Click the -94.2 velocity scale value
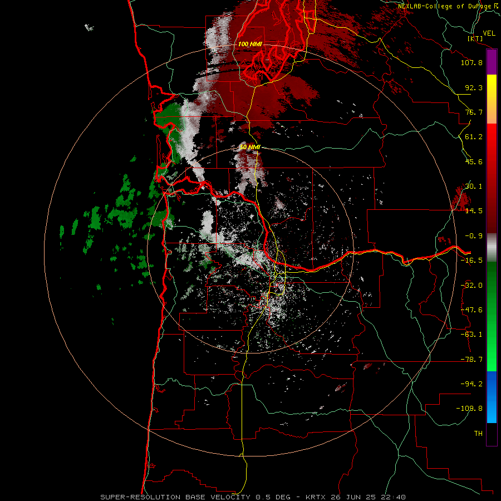 (471, 384)
